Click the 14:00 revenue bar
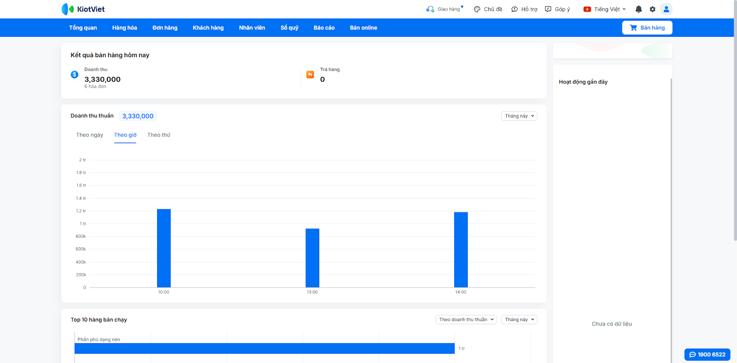 point(461,250)
